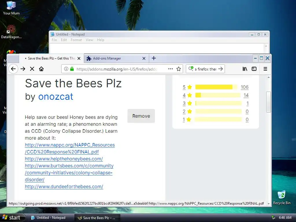The width and height of the screenshot is (296, 222).
Task: Click the five-star rating bar
Action: 216,87
